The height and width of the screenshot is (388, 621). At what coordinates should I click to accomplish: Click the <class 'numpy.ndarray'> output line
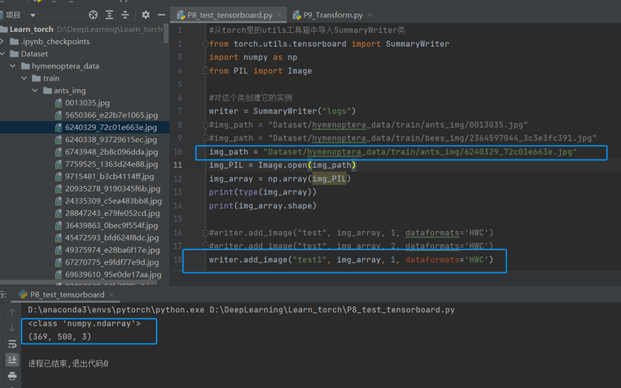click(x=84, y=323)
